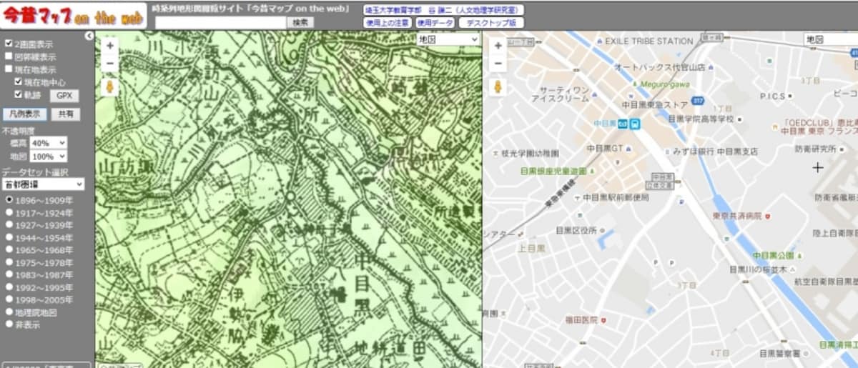Uncheck the 軌跡 checkbox
This screenshot has height=368, width=858.
pos(19,94)
